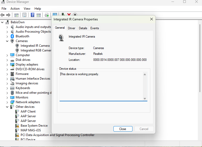Click the Computer monitor icon in the tree

tap(12, 55)
